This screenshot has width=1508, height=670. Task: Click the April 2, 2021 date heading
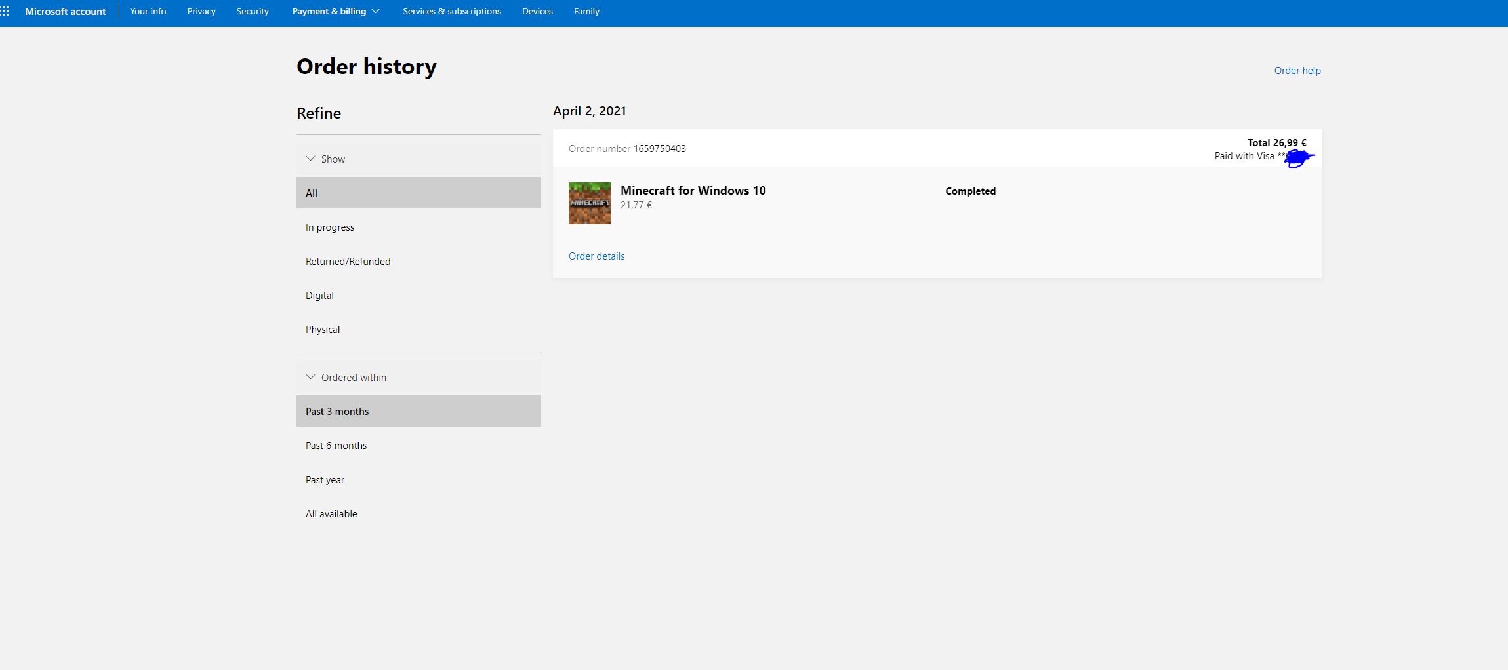pyautogui.click(x=589, y=111)
